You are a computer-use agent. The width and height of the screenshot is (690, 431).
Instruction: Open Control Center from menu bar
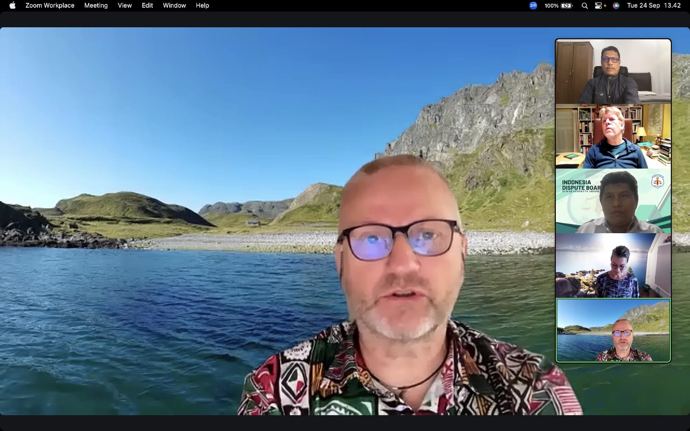tap(599, 6)
